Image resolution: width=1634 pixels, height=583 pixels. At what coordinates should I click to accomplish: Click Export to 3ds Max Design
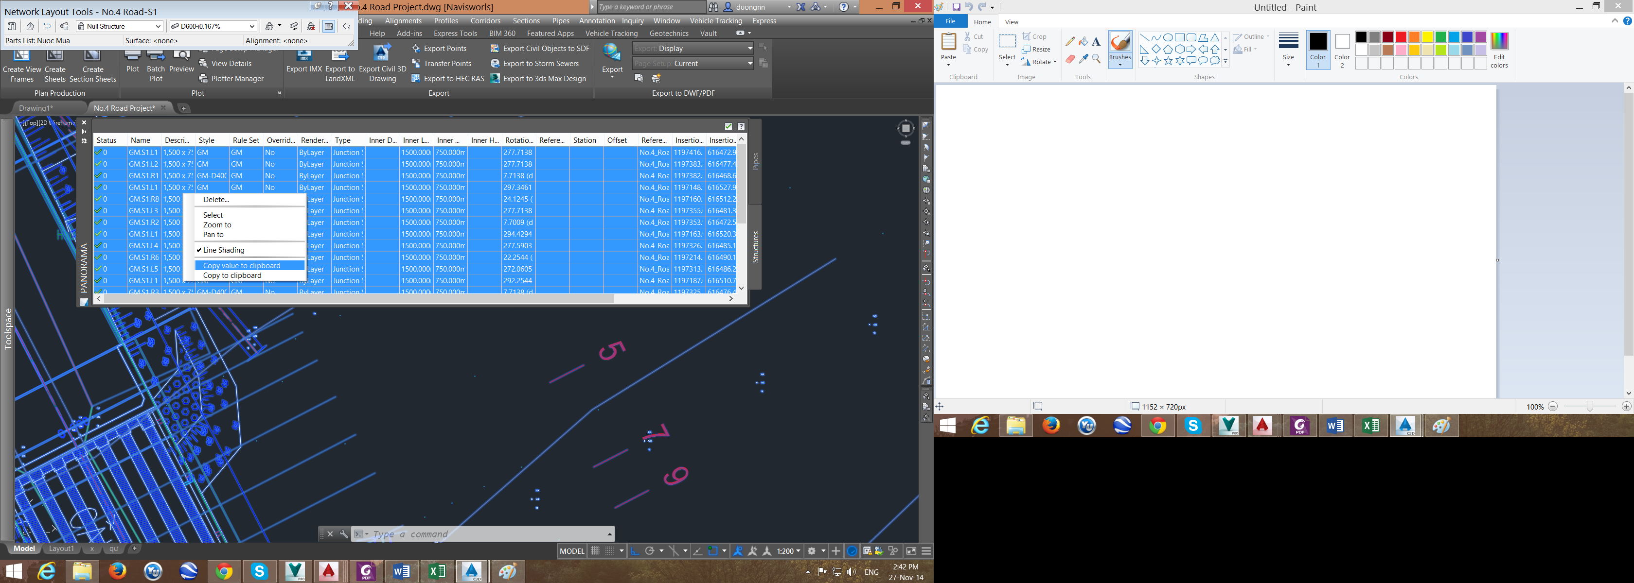[x=538, y=79]
